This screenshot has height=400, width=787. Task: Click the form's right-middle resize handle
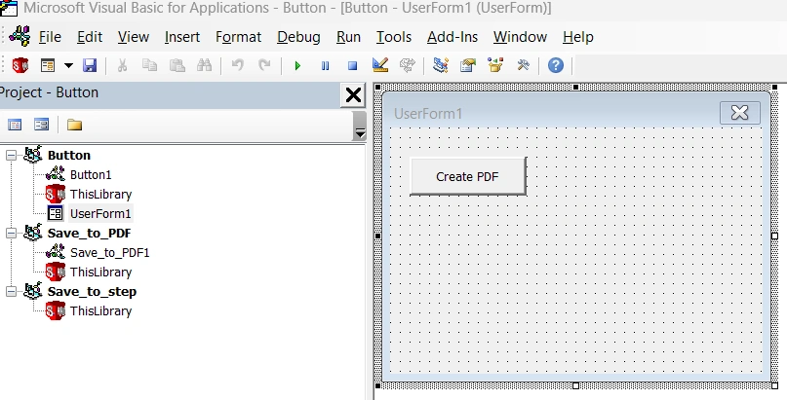point(774,236)
